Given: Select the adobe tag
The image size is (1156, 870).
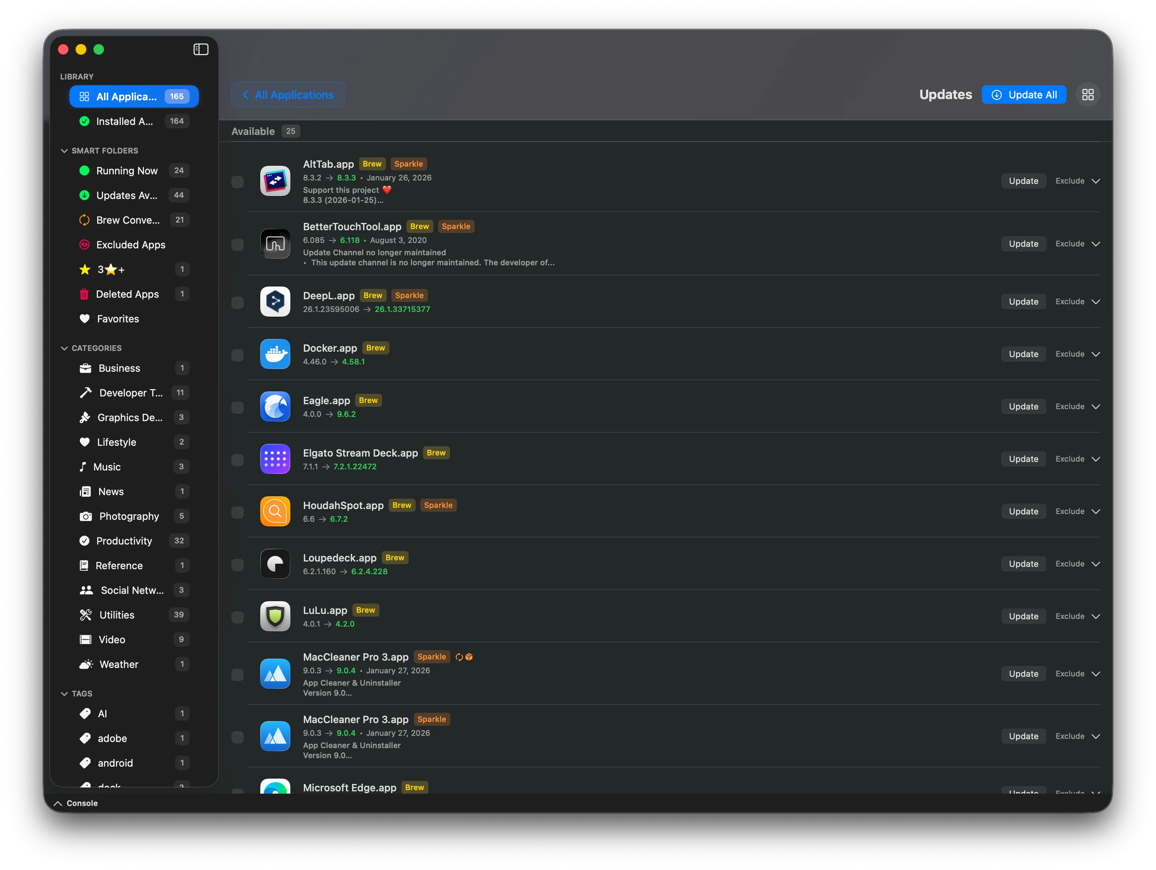Looking at the screenshot, I should [134, 738].
